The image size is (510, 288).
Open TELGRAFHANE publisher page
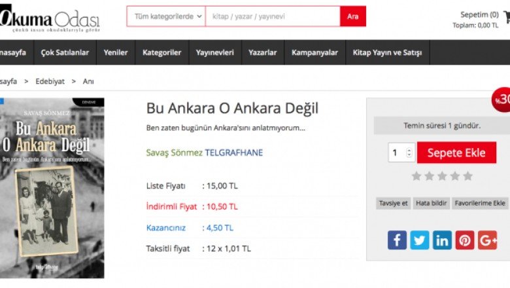234,153
